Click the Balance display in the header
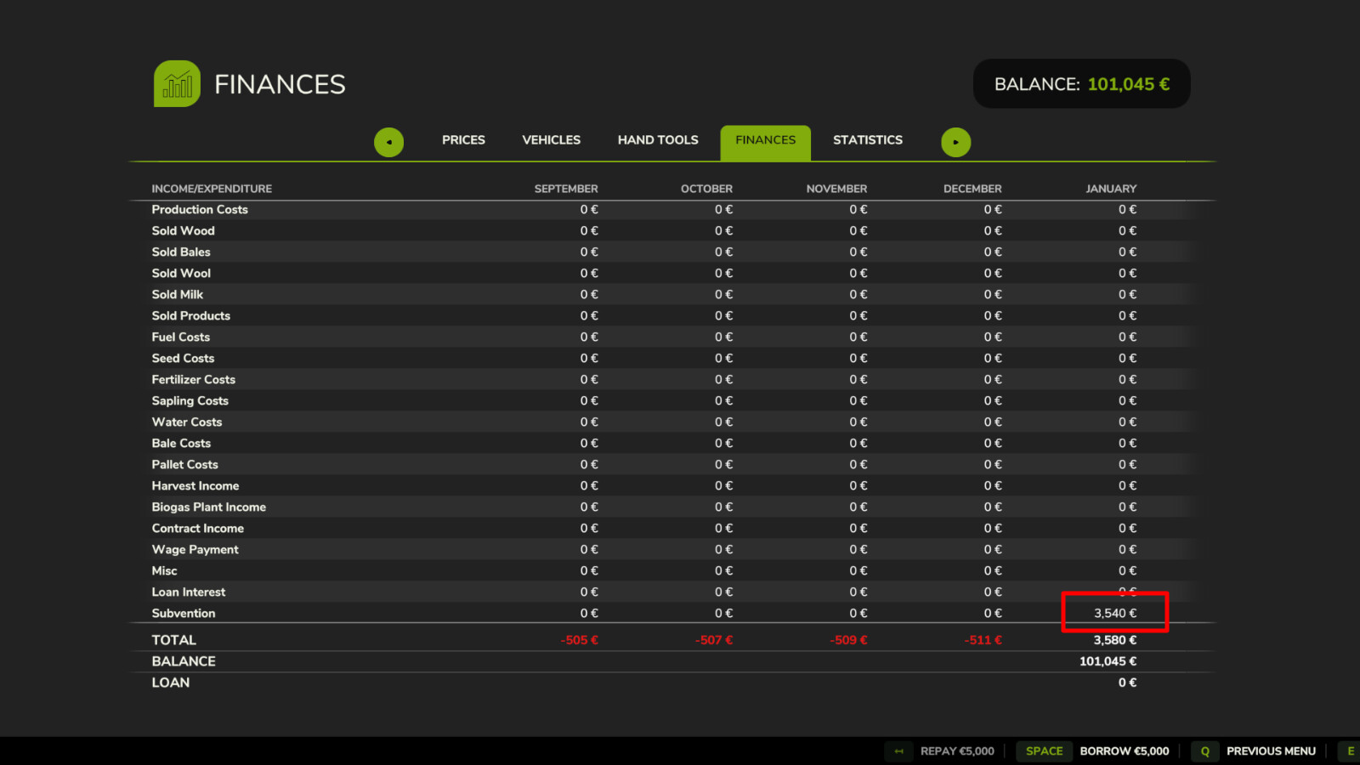The width and height of the screenshot is (1360, 765). (x=1081, y=84)
